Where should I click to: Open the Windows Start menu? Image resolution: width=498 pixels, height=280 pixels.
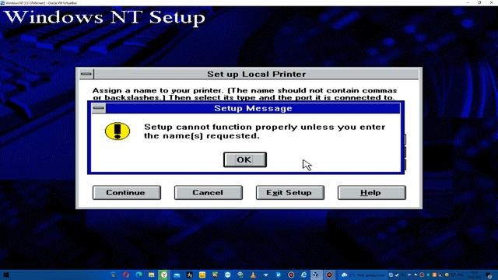click(x=6, y=275)
